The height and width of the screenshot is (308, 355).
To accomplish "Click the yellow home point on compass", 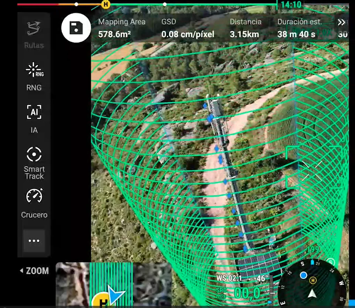I will tap(313, 281).
